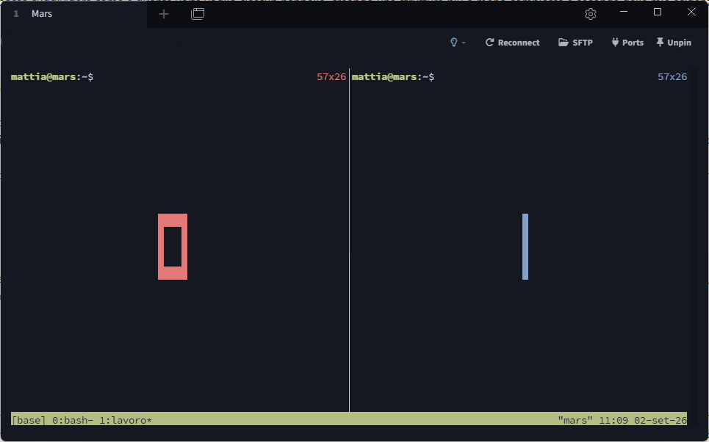The width and height of the screenshot is (709, 442).
Task: Click the Reconnect text button
Action: [519, 43]
